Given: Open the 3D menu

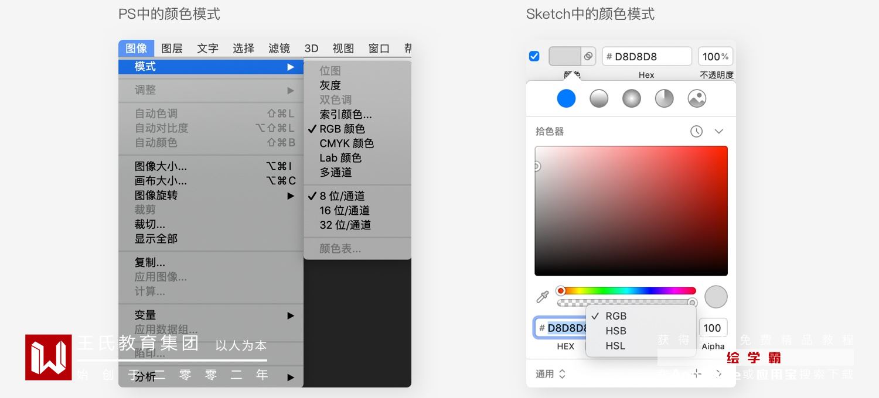Looking at the screenshot, I should click(311, 49).
